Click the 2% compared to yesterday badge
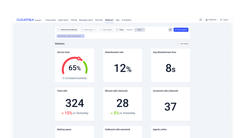This screenshot has height=138, width=245. coord(75,78)
